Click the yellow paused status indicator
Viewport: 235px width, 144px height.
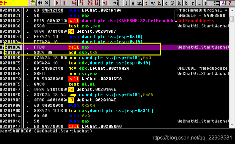point(14,3)
